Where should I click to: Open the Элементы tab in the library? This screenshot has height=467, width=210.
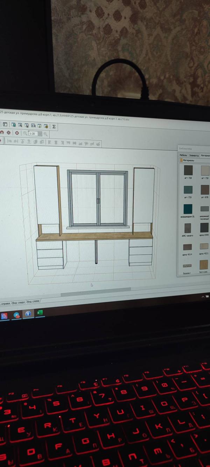pyautogui.click(x=194, y=155)
